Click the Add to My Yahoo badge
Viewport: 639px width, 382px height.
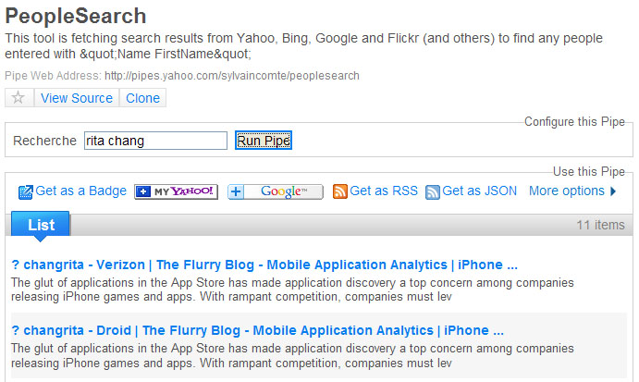click(x=176, y=191)
